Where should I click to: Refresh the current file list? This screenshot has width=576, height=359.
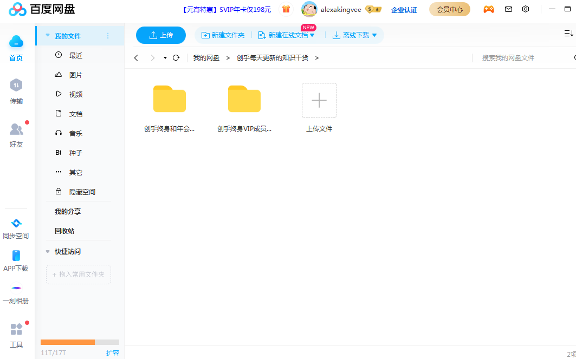tap(176, 57)
